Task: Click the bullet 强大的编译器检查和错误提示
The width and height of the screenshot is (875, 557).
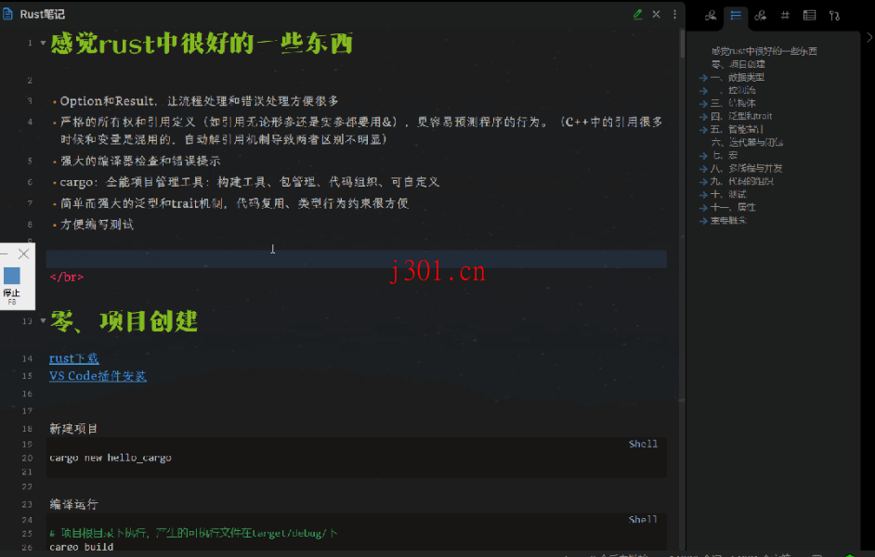Action: pos(140,162)
